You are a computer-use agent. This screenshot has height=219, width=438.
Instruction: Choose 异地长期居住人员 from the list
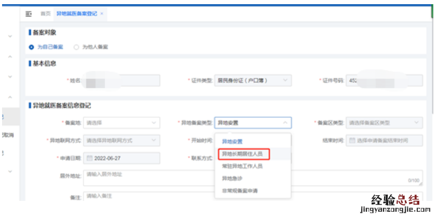tap(242, 154)
